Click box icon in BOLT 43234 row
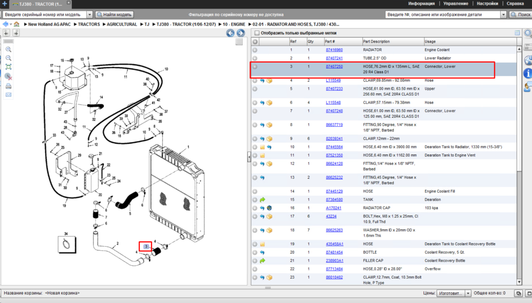Image resolution: width=532 pixels, height=303 pixels. (x=269, y=217)
